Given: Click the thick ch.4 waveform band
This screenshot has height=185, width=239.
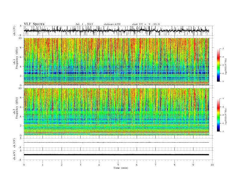Looking at the screenshot, I should (x=116, y=155).
